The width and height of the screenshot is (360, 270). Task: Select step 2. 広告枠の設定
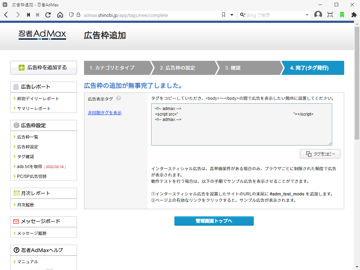pos(183,68)
